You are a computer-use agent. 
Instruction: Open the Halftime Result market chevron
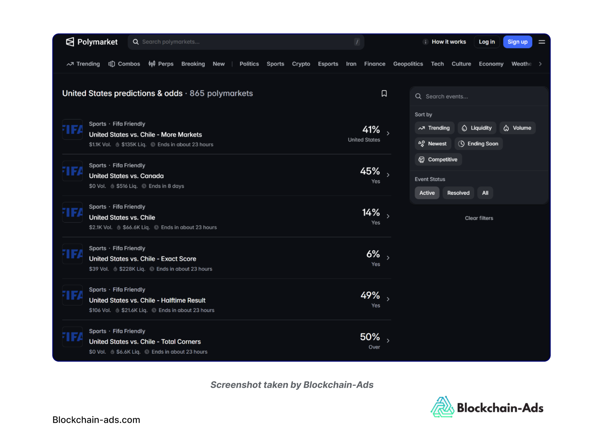[388, 299]
